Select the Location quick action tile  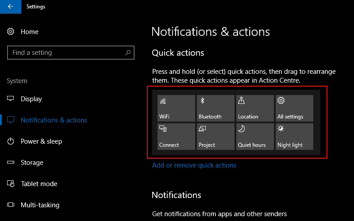(x=255, y=108)
